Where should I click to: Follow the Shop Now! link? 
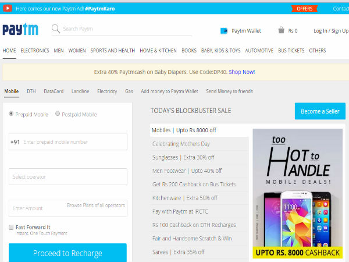[x=241, y=72]
